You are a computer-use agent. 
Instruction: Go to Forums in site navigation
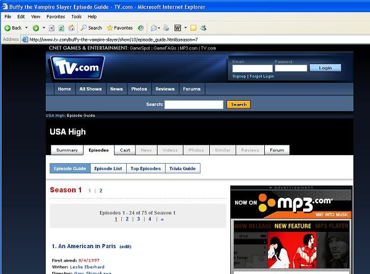point(192,89)
